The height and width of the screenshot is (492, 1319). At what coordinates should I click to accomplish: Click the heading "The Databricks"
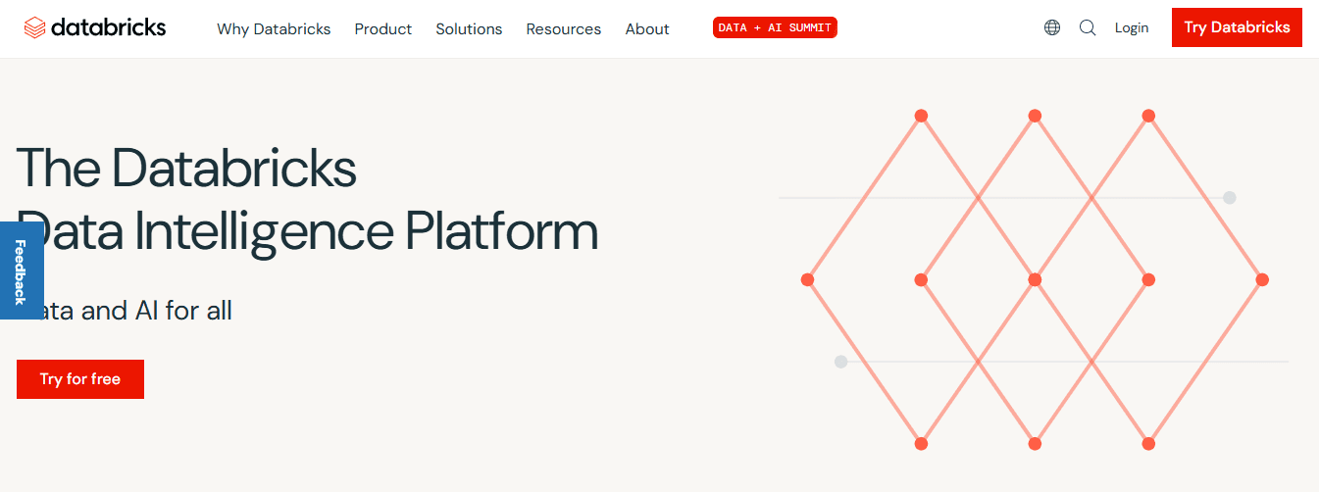pyautogui.click(x=186, y=167)
